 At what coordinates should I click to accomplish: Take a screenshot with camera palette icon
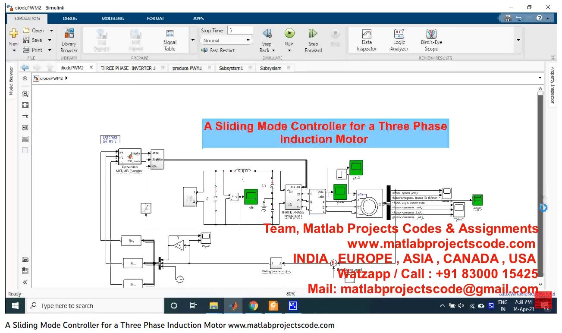[25, 260]
